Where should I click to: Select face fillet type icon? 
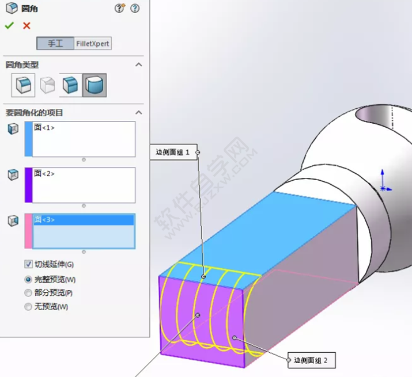click(x=70, y=85)
